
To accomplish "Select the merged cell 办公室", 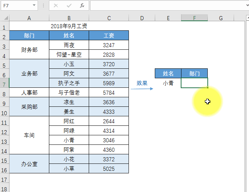I will coord(29,164).
